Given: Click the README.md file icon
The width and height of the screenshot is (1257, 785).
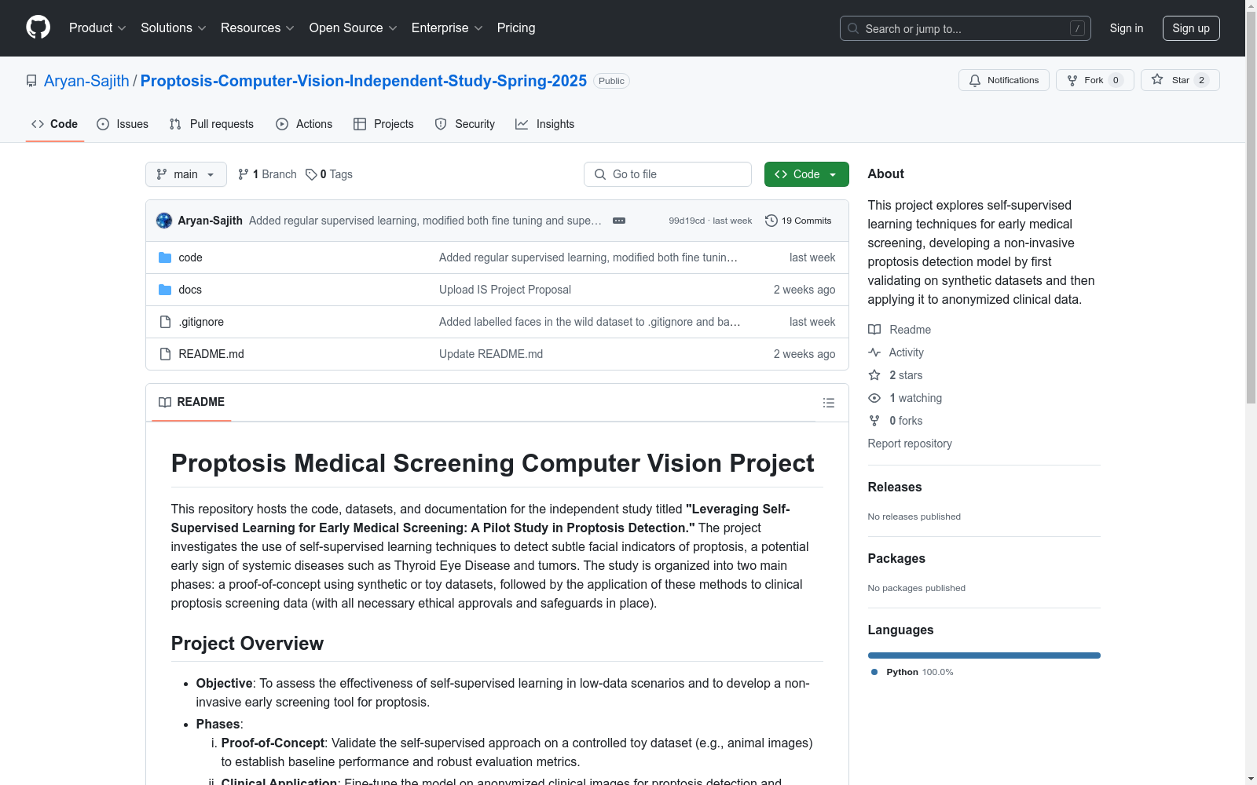Looking at the screenshot, I should point(165,354).
